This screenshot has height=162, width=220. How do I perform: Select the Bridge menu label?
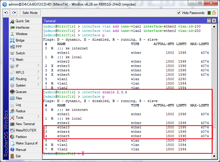[20, 40]
